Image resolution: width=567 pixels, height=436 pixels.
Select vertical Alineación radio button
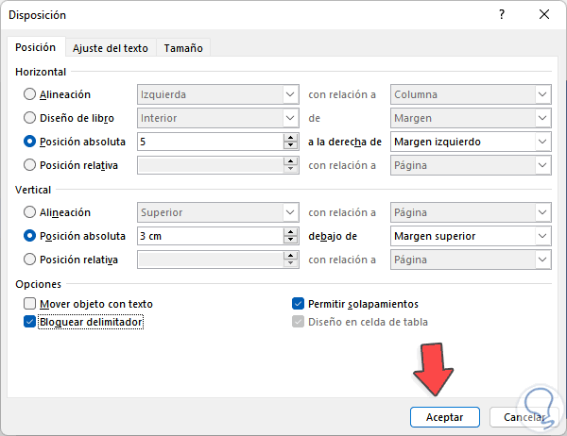pos(30,212)
